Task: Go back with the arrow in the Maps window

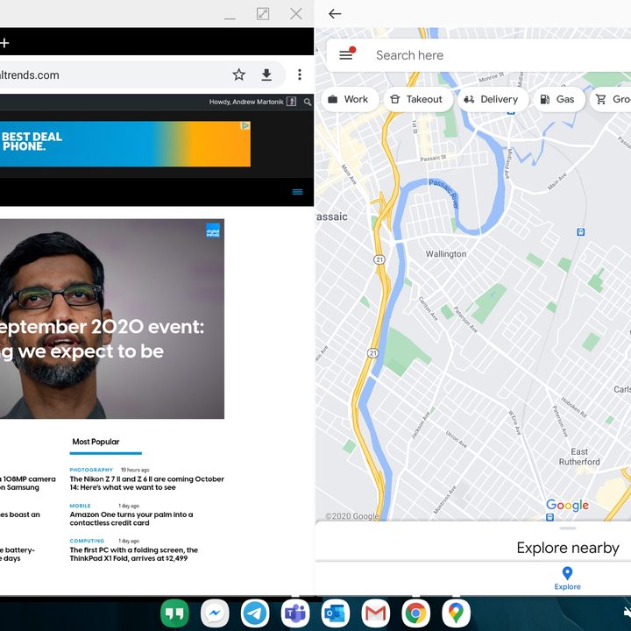Action: 335,14
